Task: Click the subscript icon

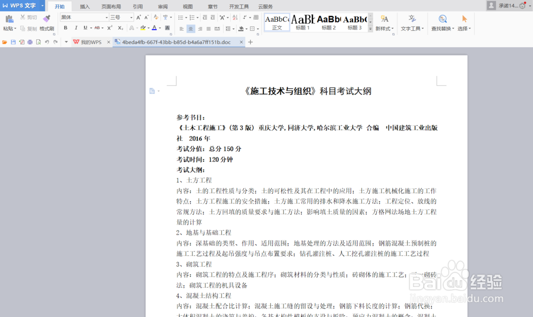Action: [x=120, y=28]
